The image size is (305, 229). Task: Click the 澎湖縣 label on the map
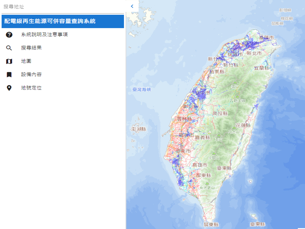coord(138,129)
